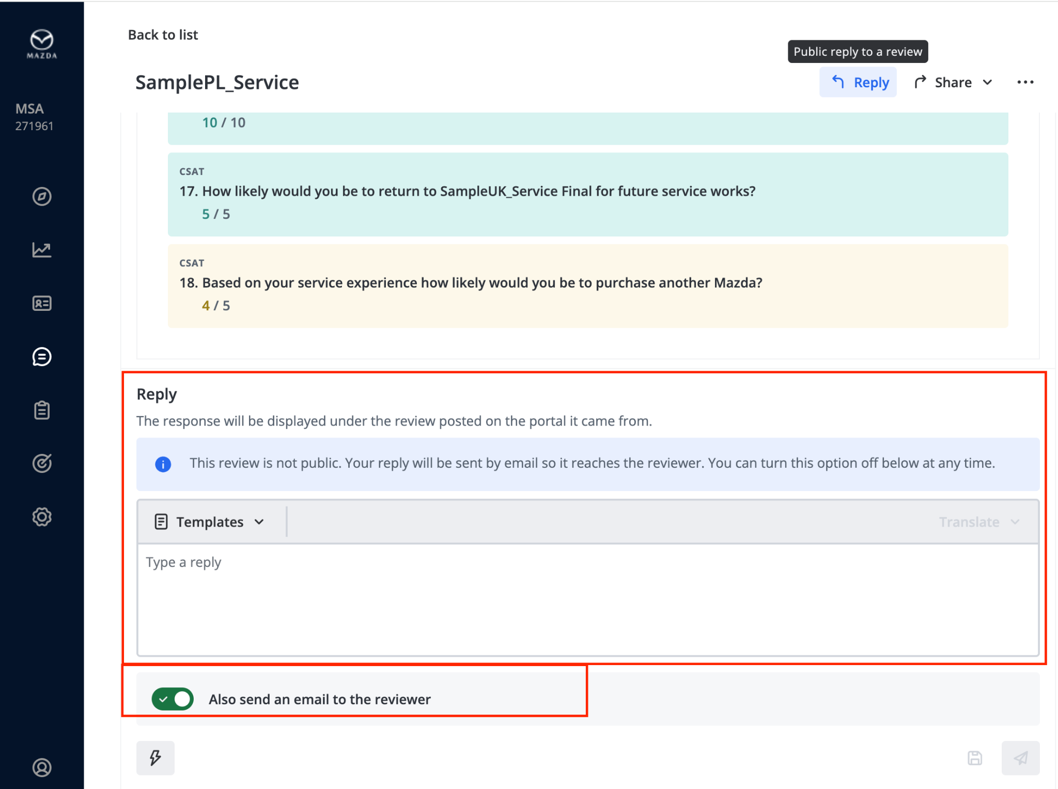Open the user profile icon at bottom
This screenshot has width=1058, height=789.
pos(42,768)
